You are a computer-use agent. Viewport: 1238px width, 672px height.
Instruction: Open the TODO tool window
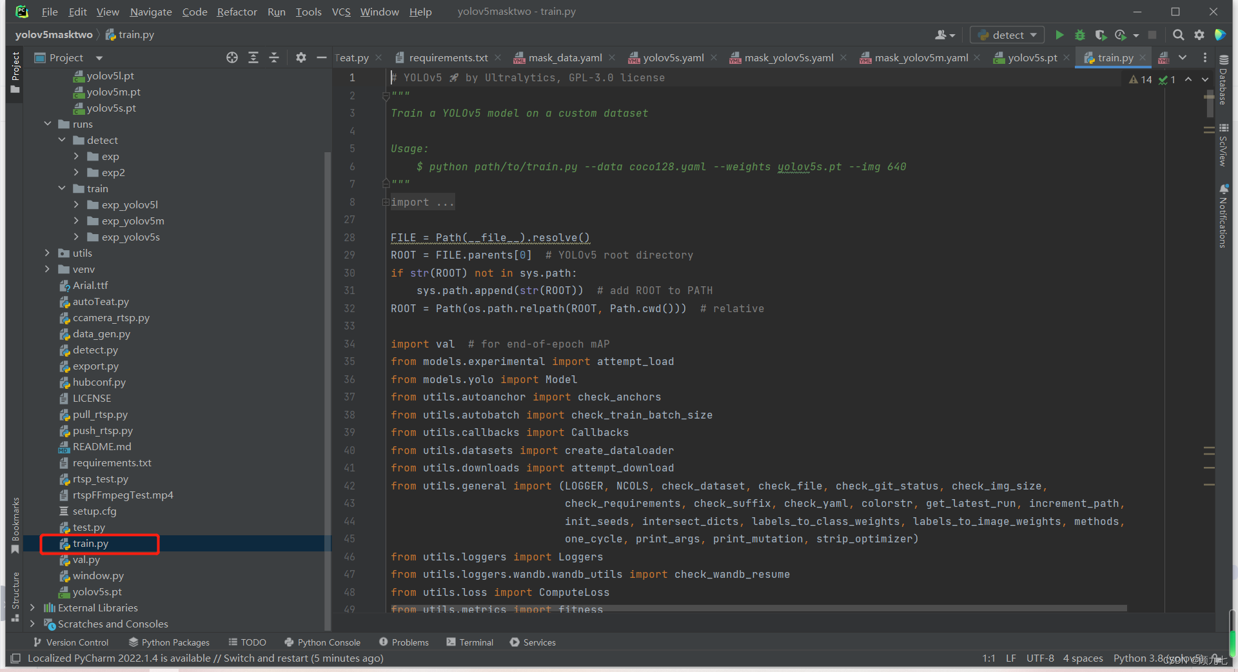[247, 642]
